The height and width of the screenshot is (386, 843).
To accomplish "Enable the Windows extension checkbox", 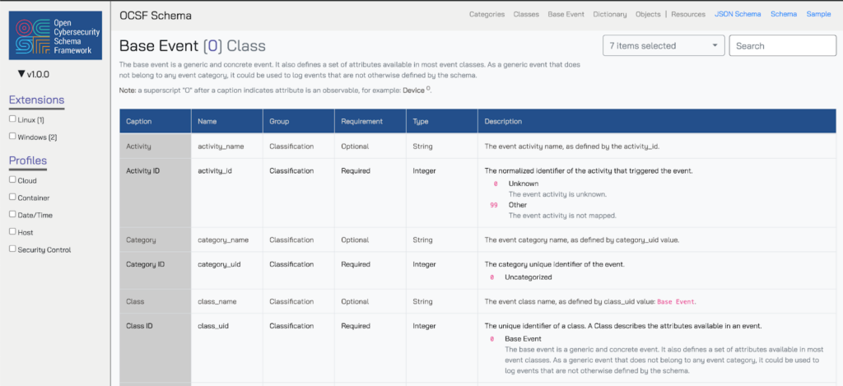I will [12, 137].
